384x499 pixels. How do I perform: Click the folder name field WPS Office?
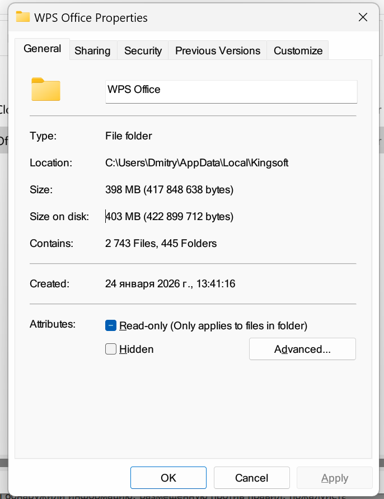(231, 92)
